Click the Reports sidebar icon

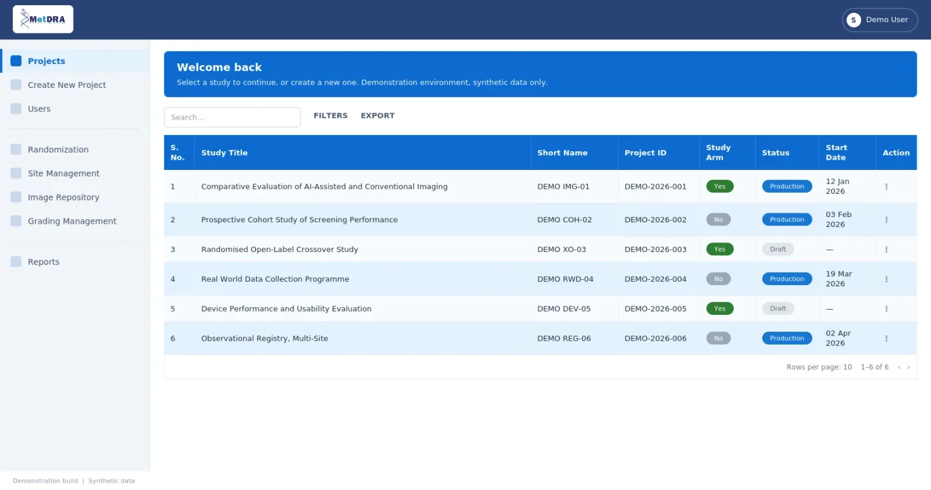[x=16, y=262]
